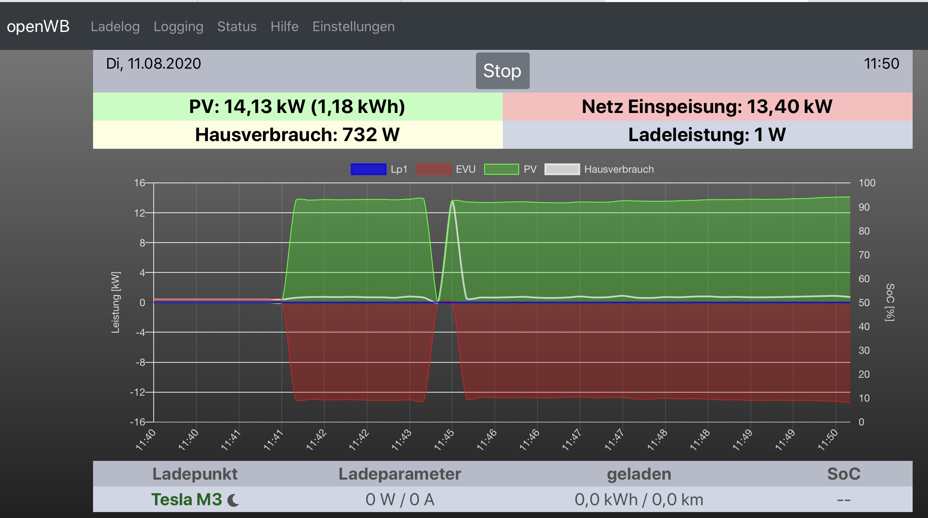Click the moon night-charging icon next to Tesla M3
The image size is (928, 518).
point(233,500)
